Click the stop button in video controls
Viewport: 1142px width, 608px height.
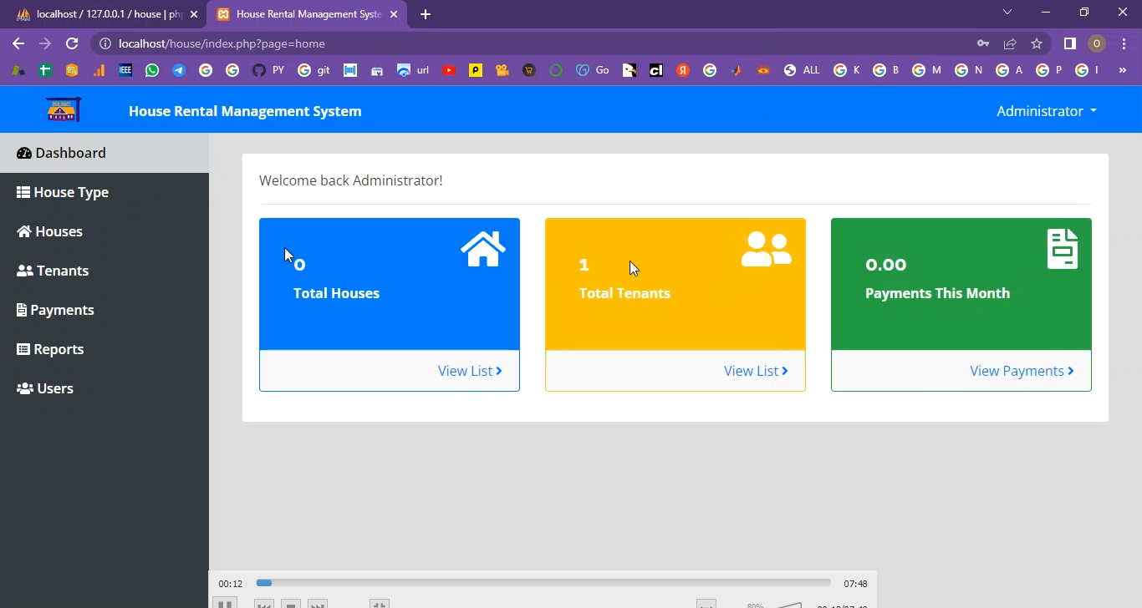290,605
